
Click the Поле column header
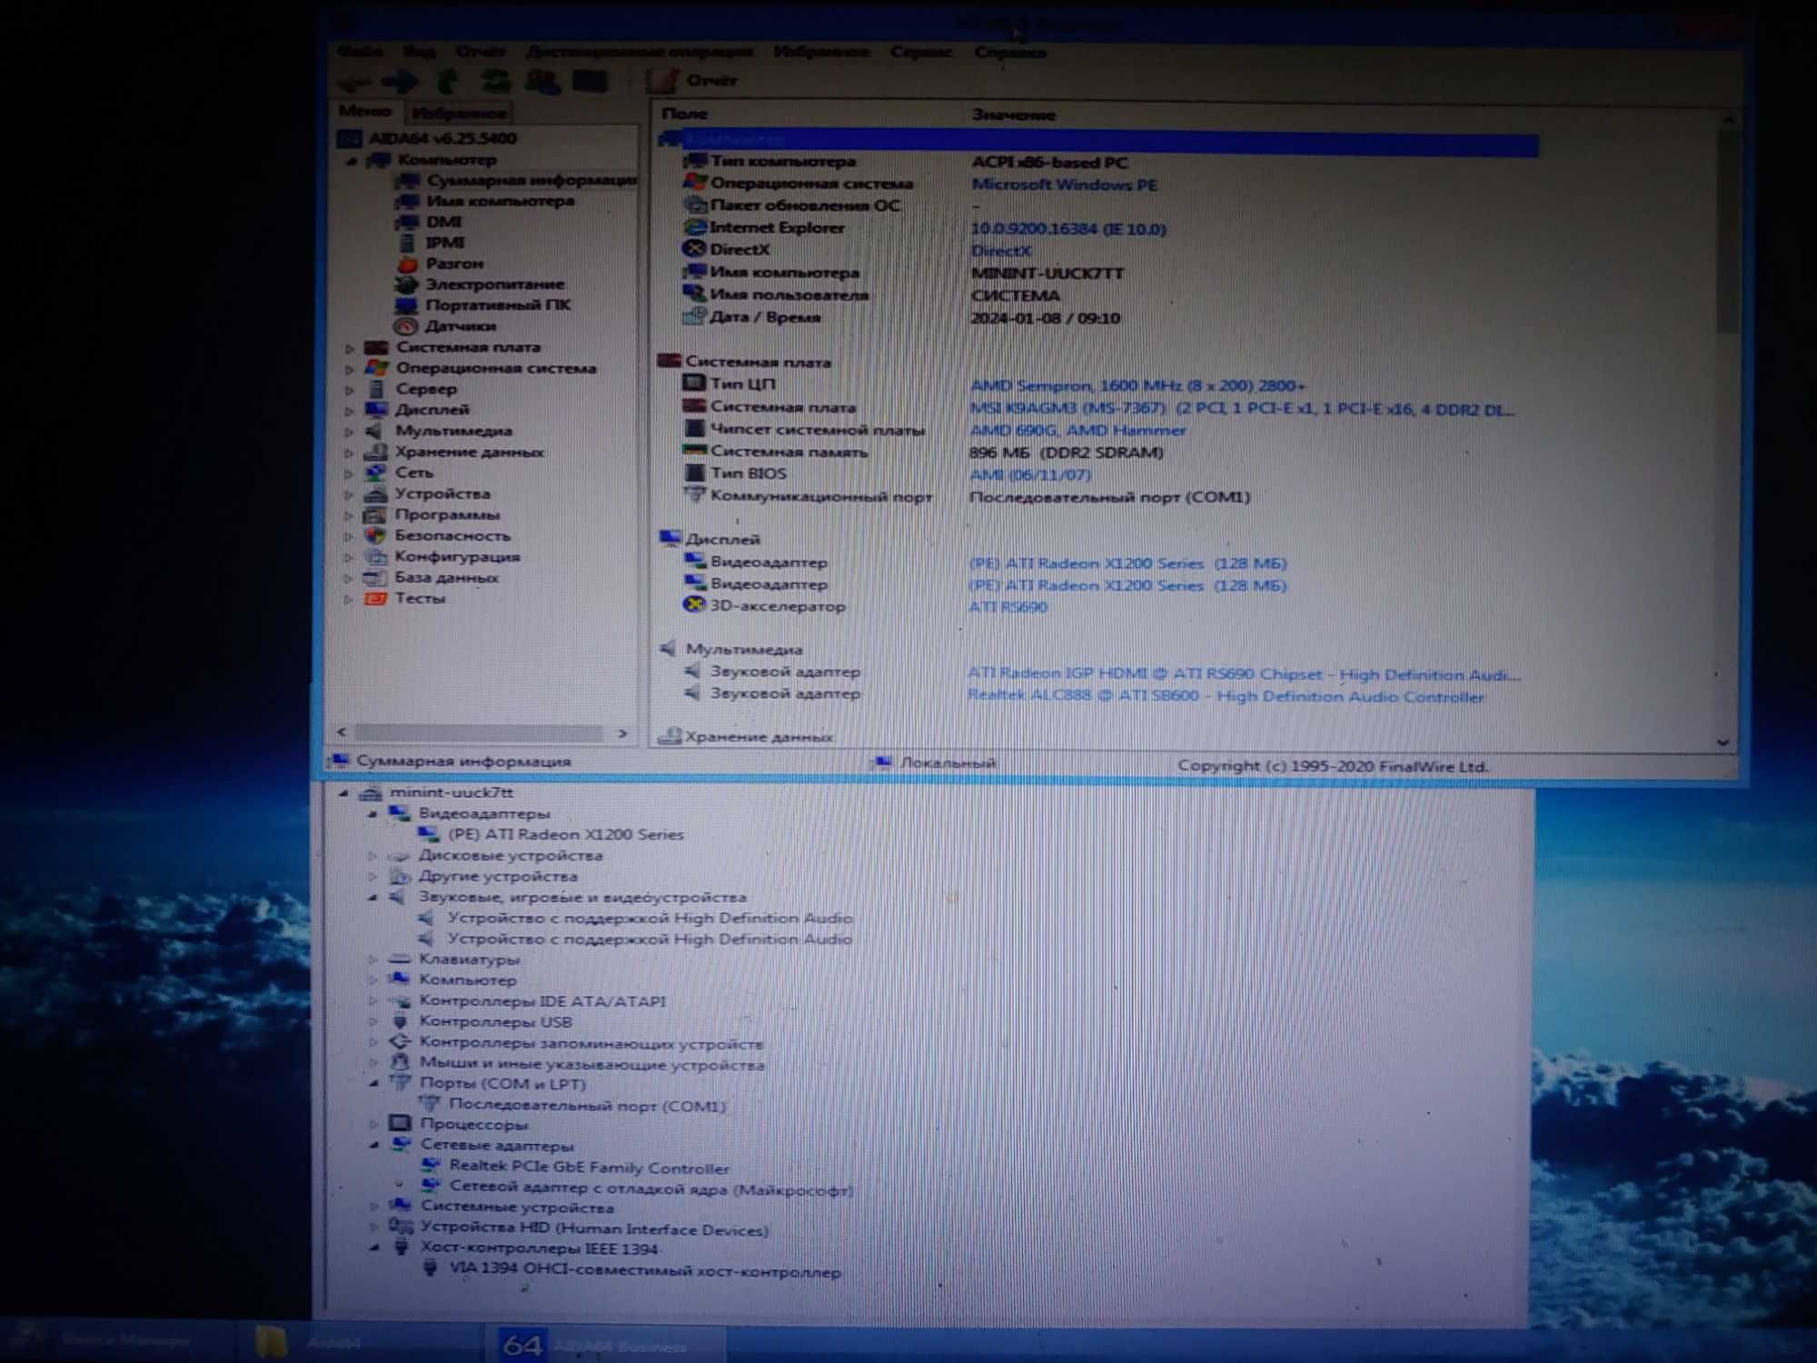(684, 114)
